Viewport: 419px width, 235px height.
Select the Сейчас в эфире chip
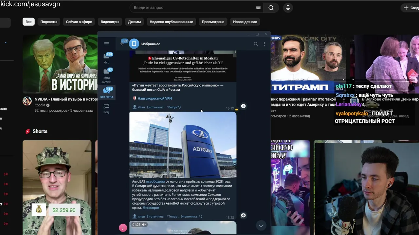coord(79,22)
